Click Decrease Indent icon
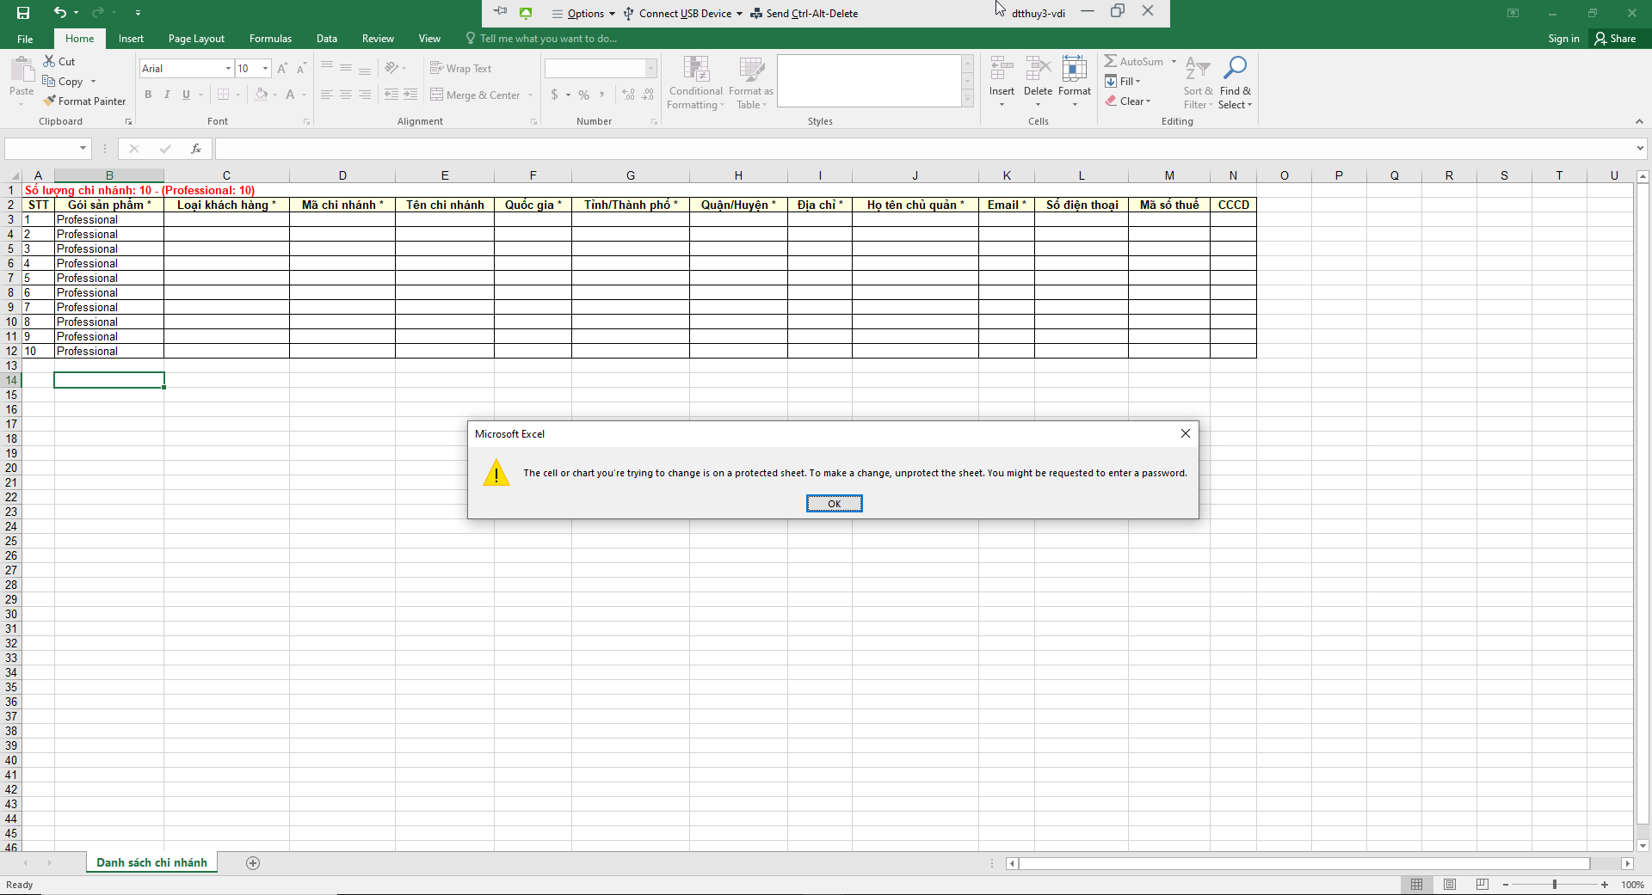1652x895 pixels. click(x=391, y=95)
